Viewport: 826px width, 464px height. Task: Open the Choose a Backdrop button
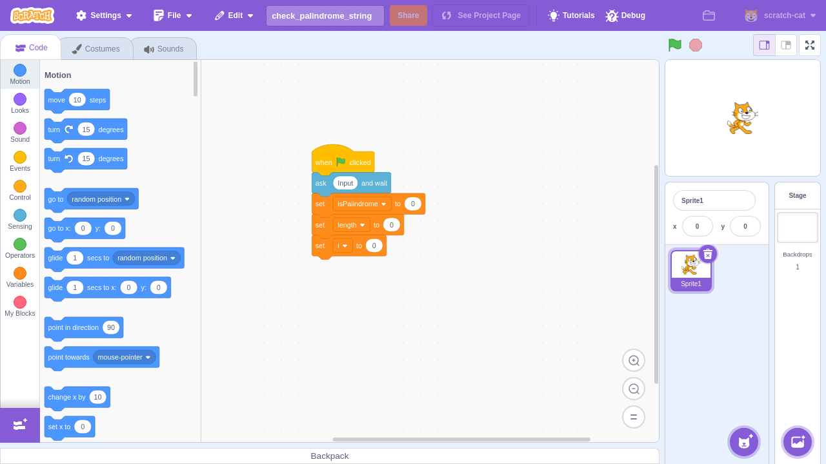[x=798, y=442]
